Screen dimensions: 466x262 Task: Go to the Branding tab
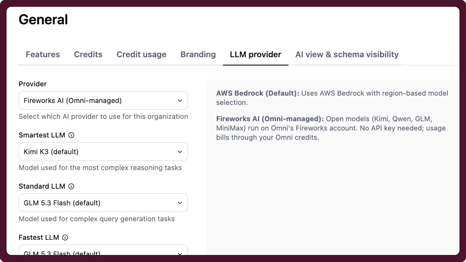[x=198, y=54]
